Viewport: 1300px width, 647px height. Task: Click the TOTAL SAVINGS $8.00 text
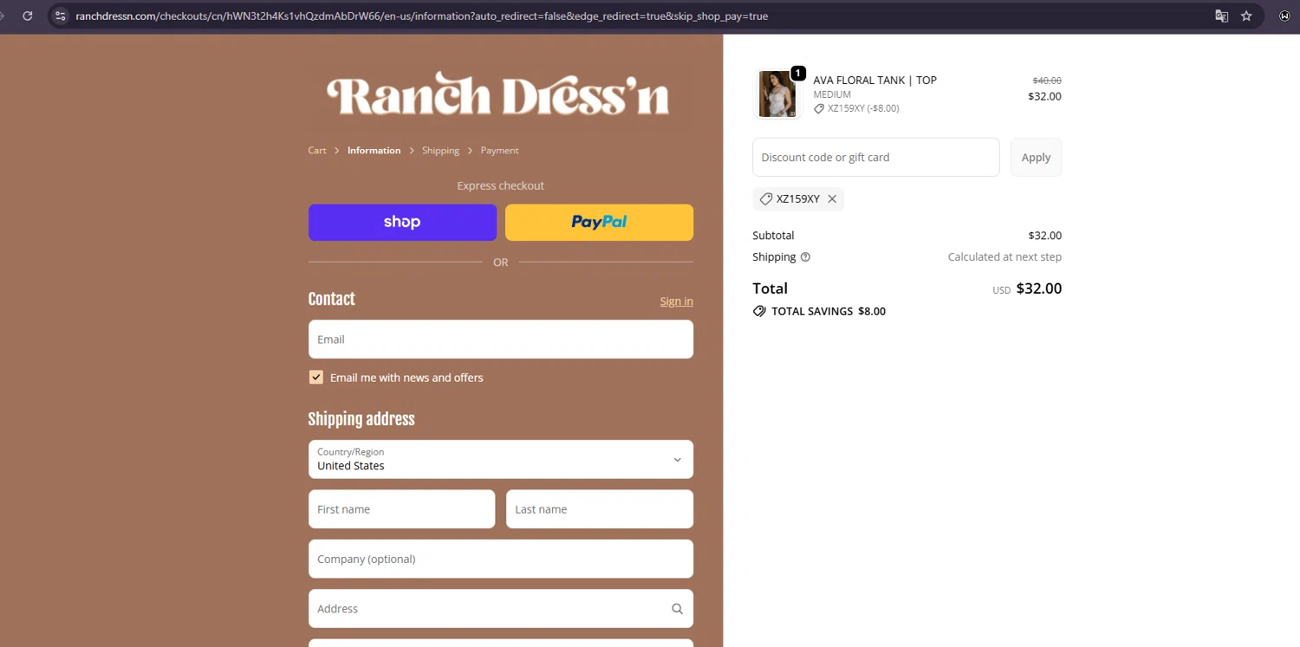pyautogui.click(x=829, y=311)
